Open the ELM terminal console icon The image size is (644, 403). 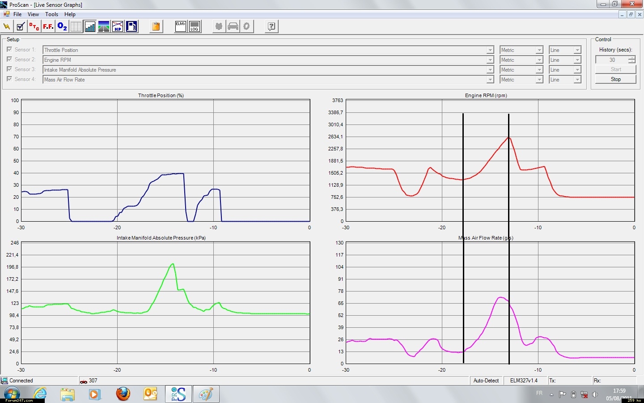pyautogui.click(x=181, y=27)
